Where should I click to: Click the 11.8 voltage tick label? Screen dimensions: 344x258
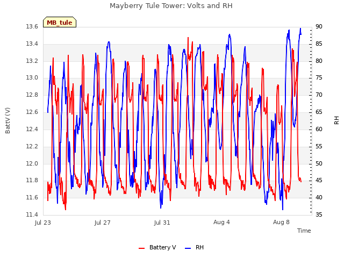pos(32,181)
